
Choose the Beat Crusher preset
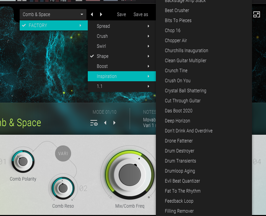(x=204, y=11)
